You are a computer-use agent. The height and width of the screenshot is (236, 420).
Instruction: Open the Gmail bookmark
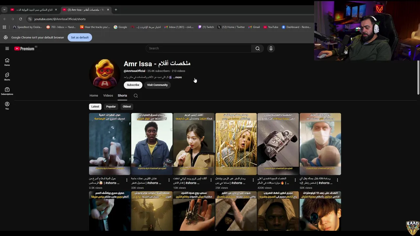tap(254, 27)
